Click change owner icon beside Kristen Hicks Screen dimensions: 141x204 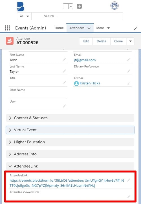coord(129,83)
